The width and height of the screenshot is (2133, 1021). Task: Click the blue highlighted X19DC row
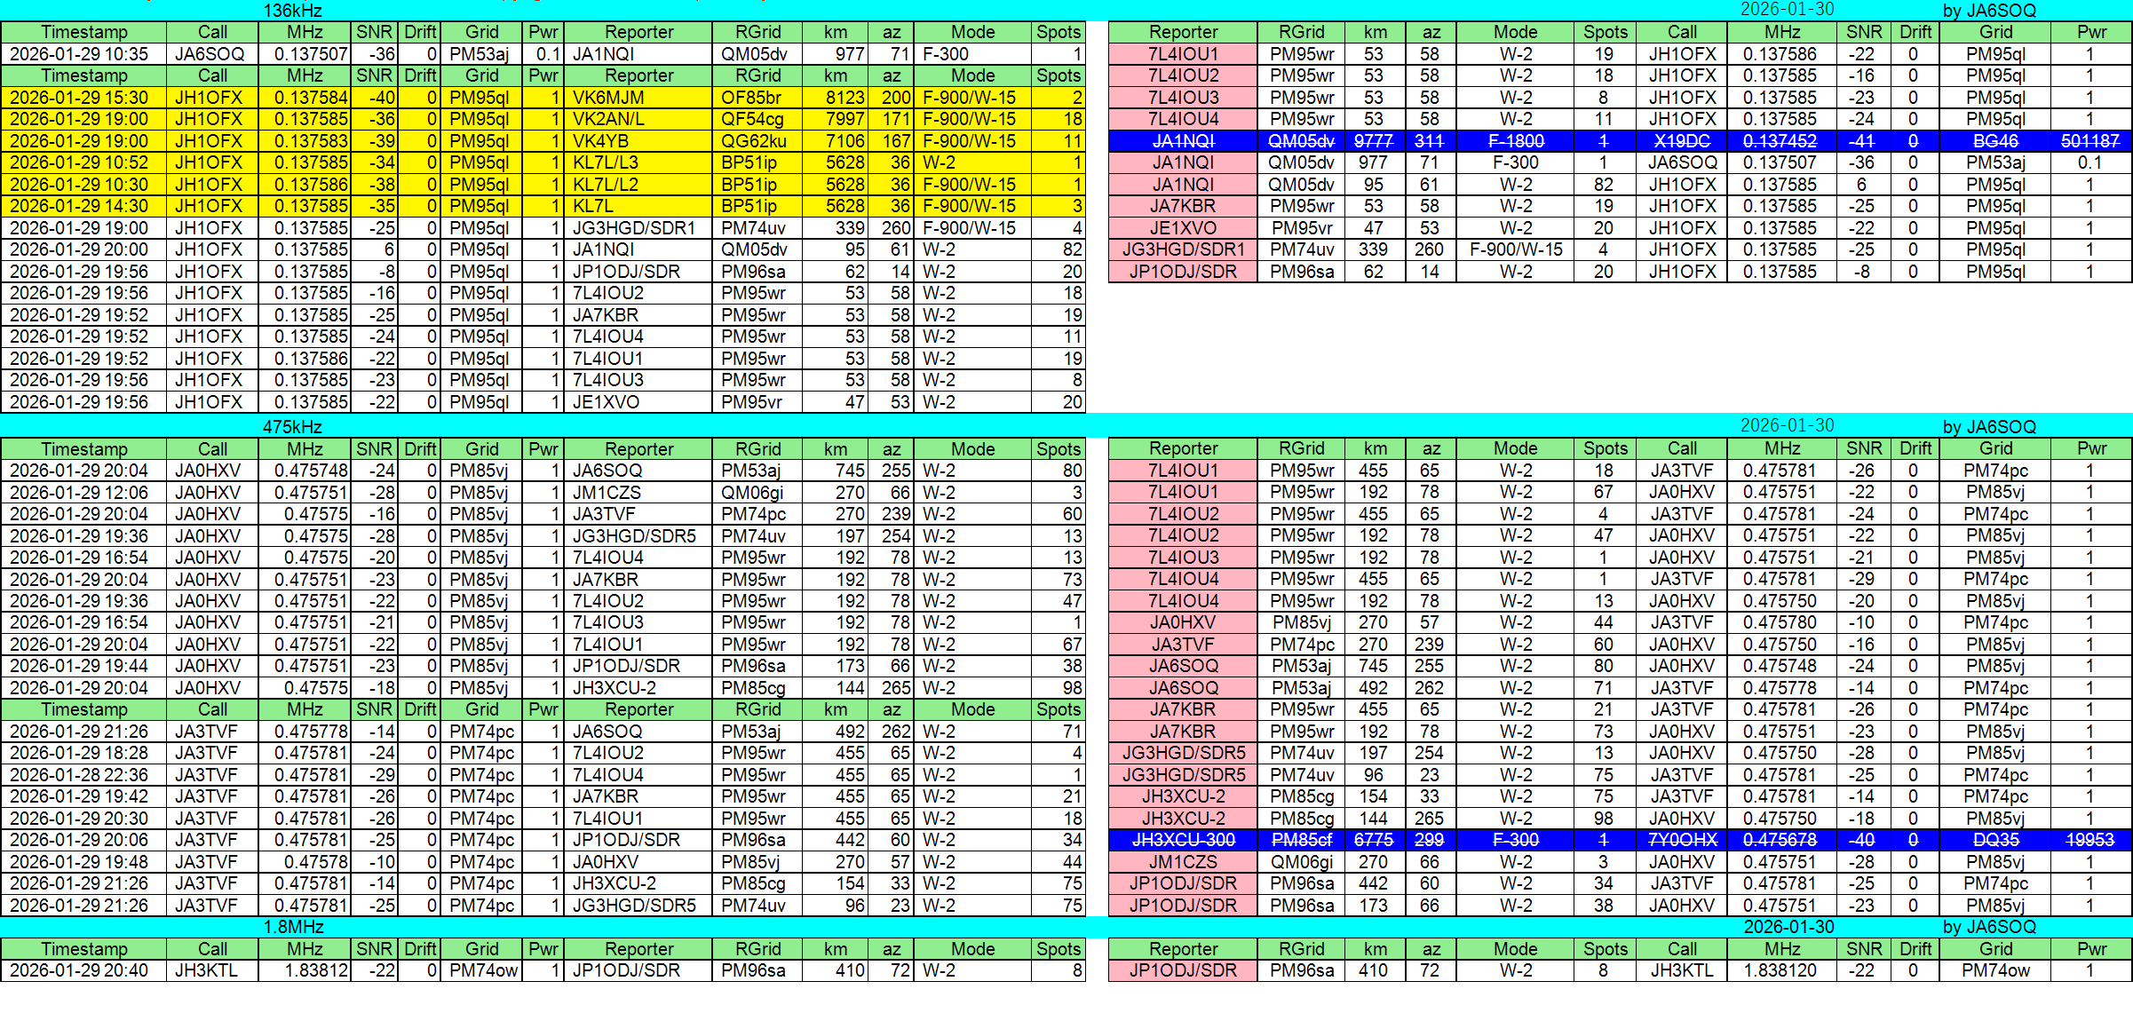coord(1682,141)
